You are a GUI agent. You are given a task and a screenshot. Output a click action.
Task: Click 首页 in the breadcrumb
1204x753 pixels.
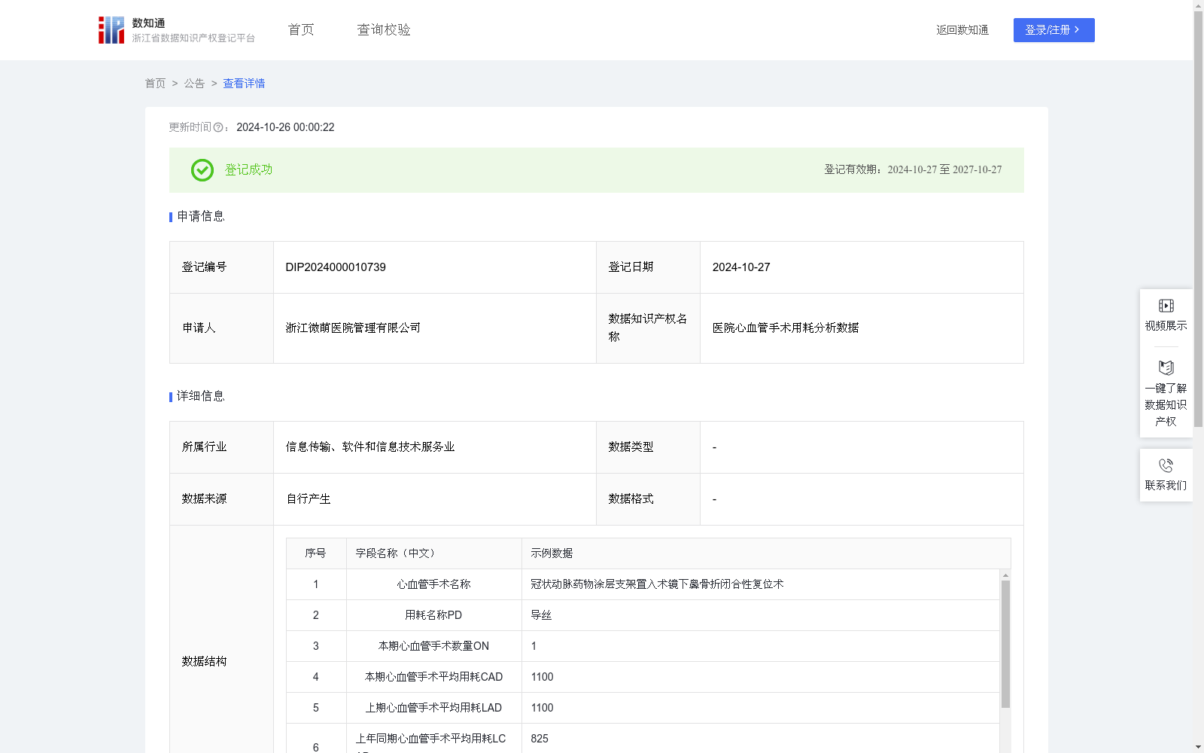(155, 84)
